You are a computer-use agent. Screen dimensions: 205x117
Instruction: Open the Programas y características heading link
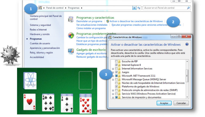[x=95, y=18]
